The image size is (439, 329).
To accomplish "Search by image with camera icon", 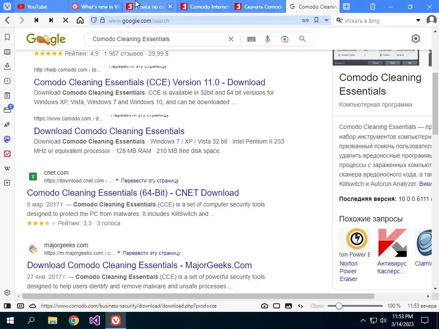I will 285,39.
